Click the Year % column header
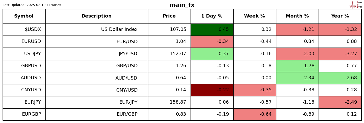This screenshot has width=364, height=123. (340, 16)
